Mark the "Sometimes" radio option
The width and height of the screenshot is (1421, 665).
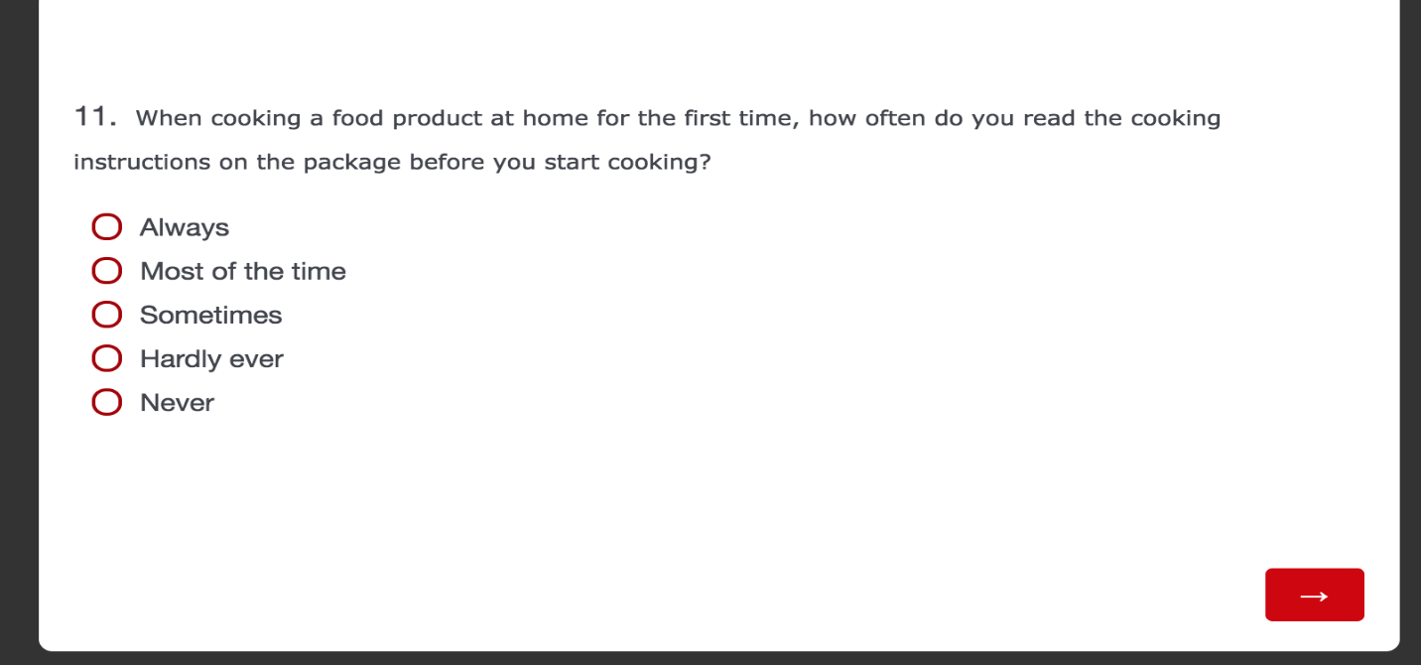tap(107, 315)
